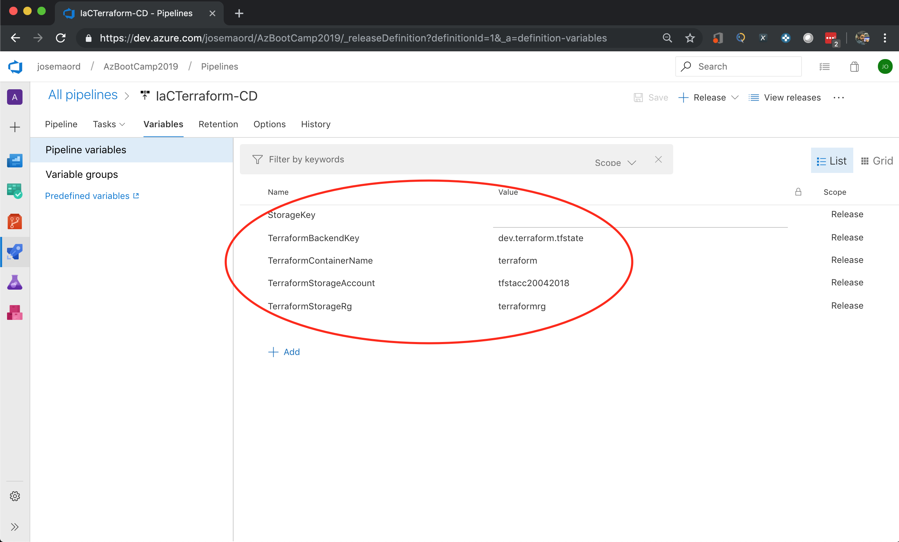Expand sidebar with double-chevron icon
Viewport: 899px width, 542px height.
[14, 527]
